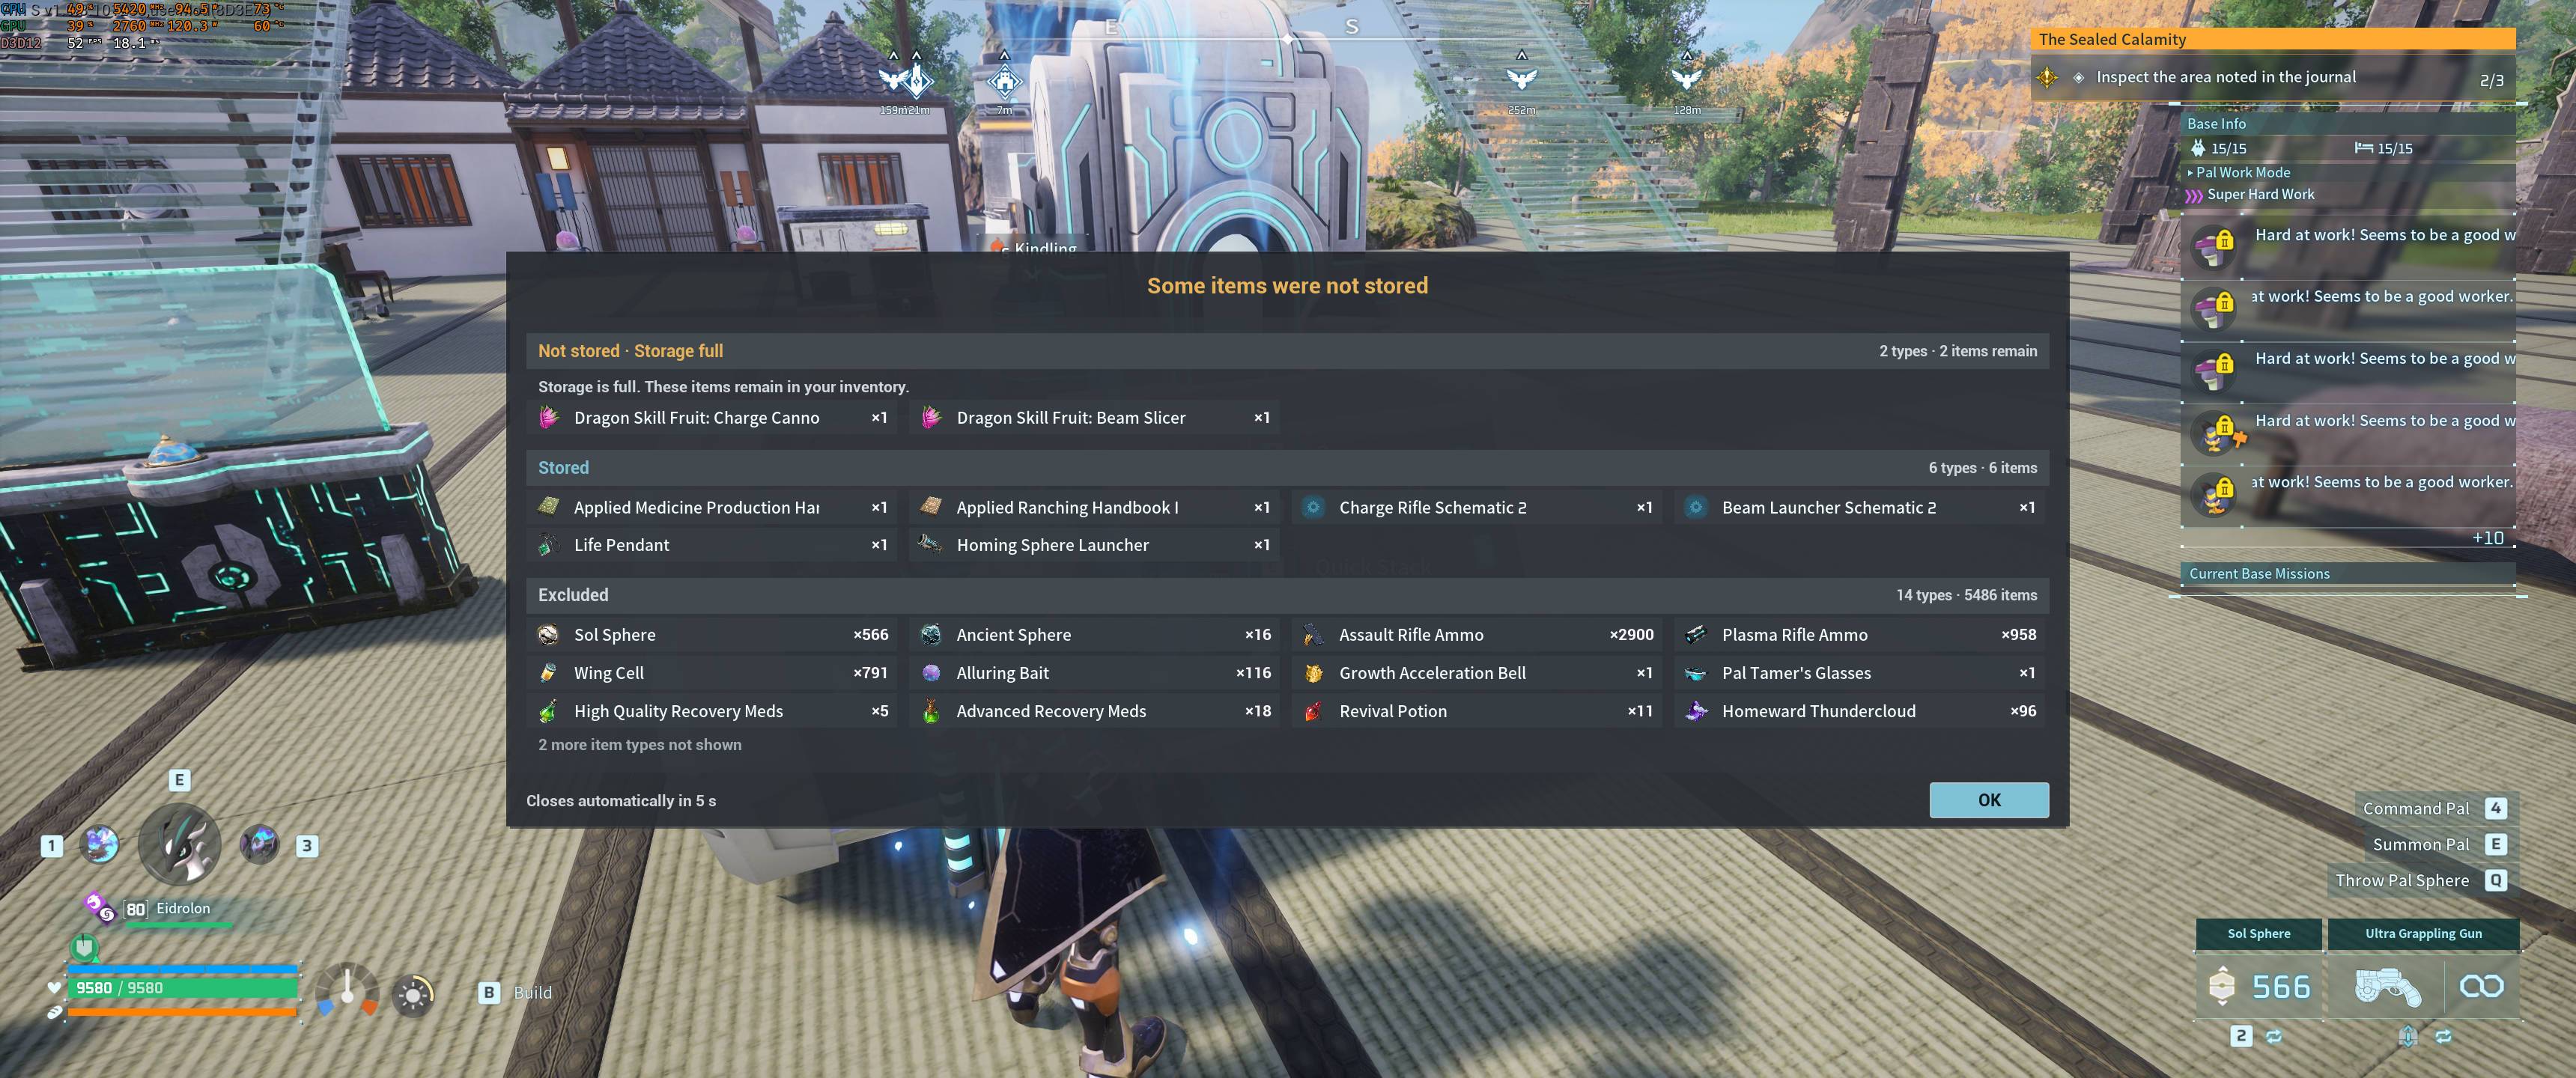Select the Assault Rifle Ammo icon
2576x1078 pixels.
[1313, 635]
